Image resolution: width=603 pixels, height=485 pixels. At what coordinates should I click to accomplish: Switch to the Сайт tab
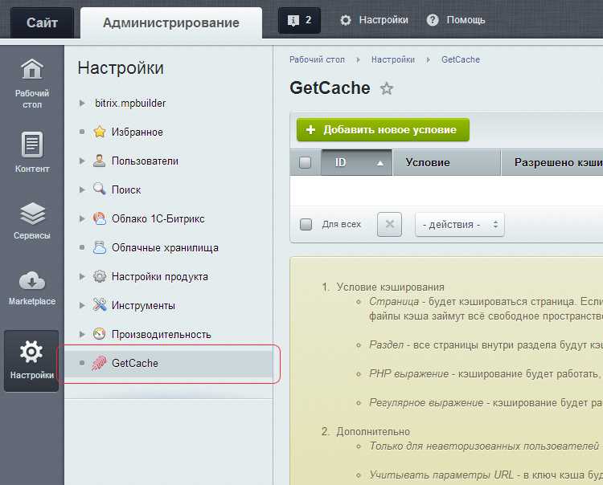42,22
